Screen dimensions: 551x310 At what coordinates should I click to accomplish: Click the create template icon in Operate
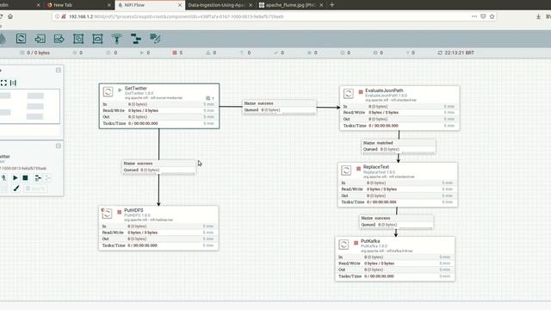(x=38, y=178)
